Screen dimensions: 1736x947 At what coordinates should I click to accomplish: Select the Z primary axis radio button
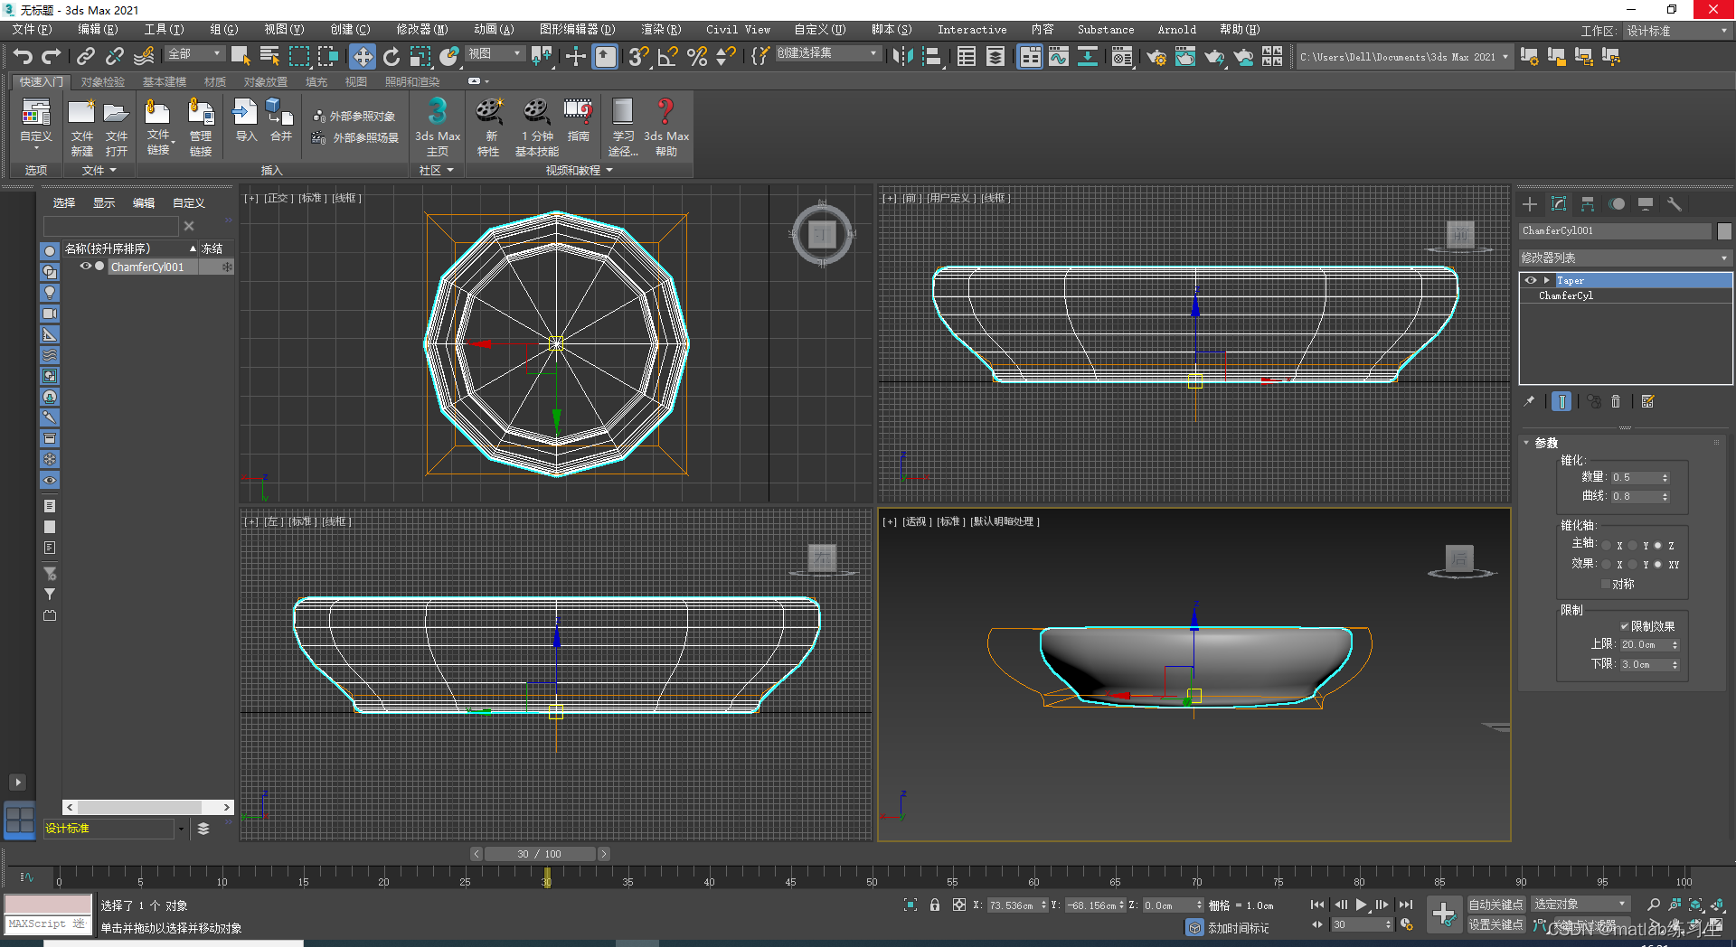1658,546
